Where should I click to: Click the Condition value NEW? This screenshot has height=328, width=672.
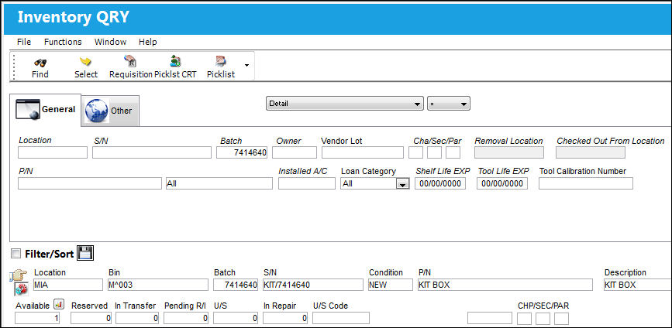tap(391, 285)
